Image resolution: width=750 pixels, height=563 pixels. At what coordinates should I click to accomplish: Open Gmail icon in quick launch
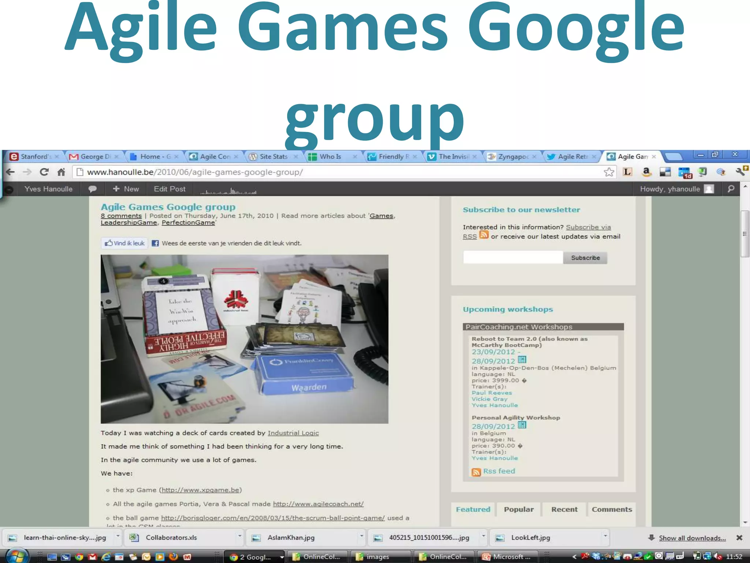92,557
